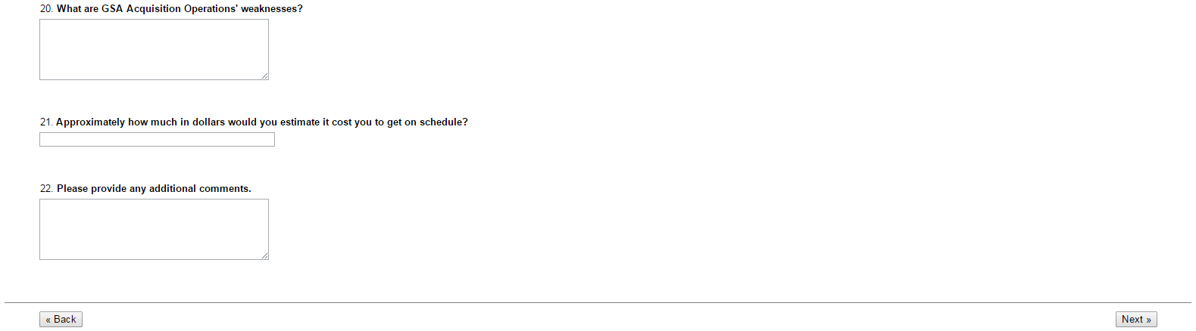Click the 'Please provide any additional comments' label
The height and width of the screenshot is (331, 1196).
(154, 189)
